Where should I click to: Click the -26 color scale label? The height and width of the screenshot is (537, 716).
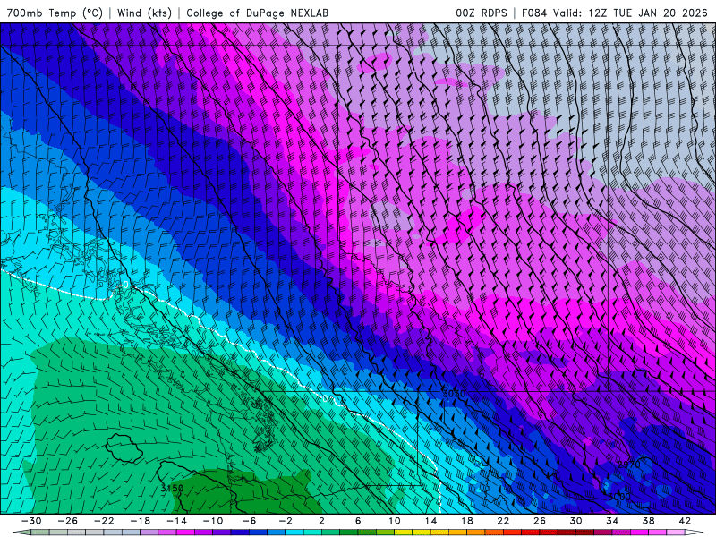click(68, 521)
